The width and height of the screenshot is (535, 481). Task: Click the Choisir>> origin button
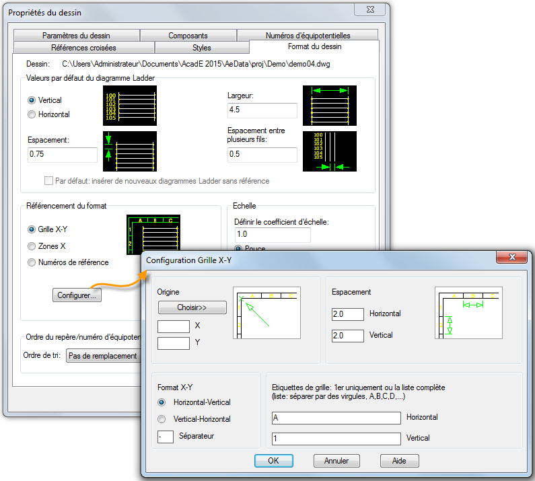click(192, 307)
